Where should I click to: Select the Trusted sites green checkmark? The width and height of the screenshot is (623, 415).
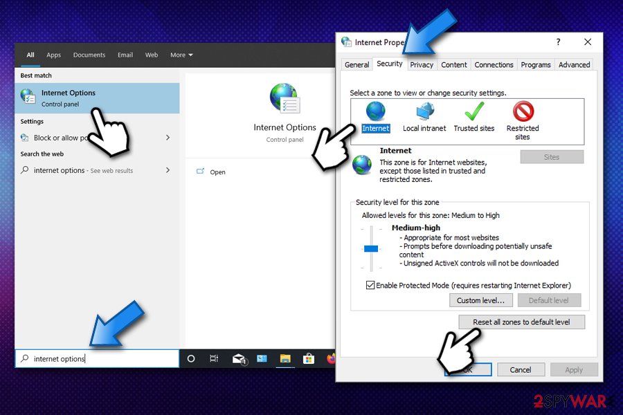click(474, 111)
